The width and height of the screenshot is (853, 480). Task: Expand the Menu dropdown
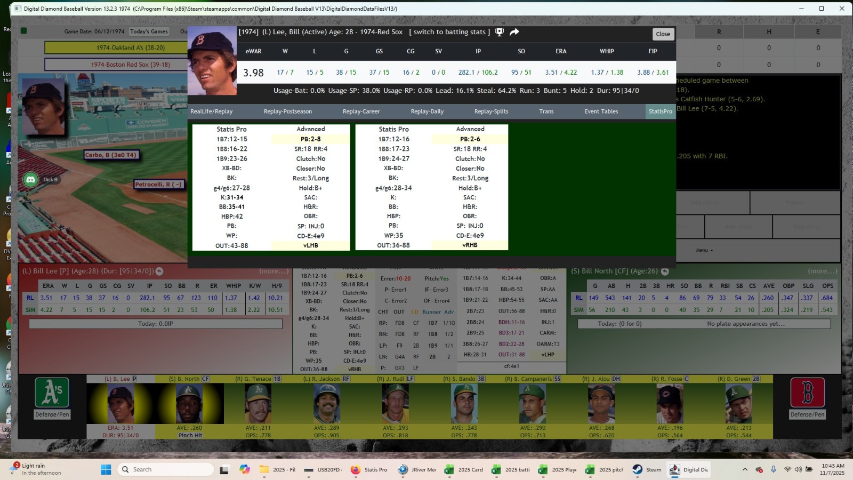tap(704, 250)
